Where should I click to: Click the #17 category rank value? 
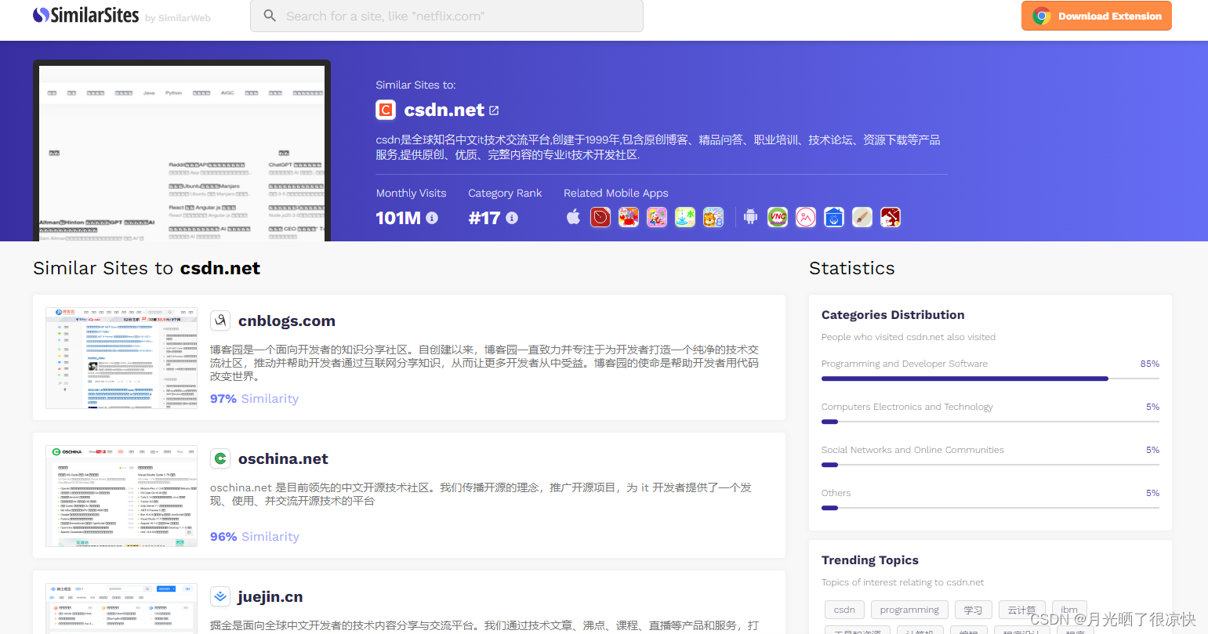[x=484, y=218]
